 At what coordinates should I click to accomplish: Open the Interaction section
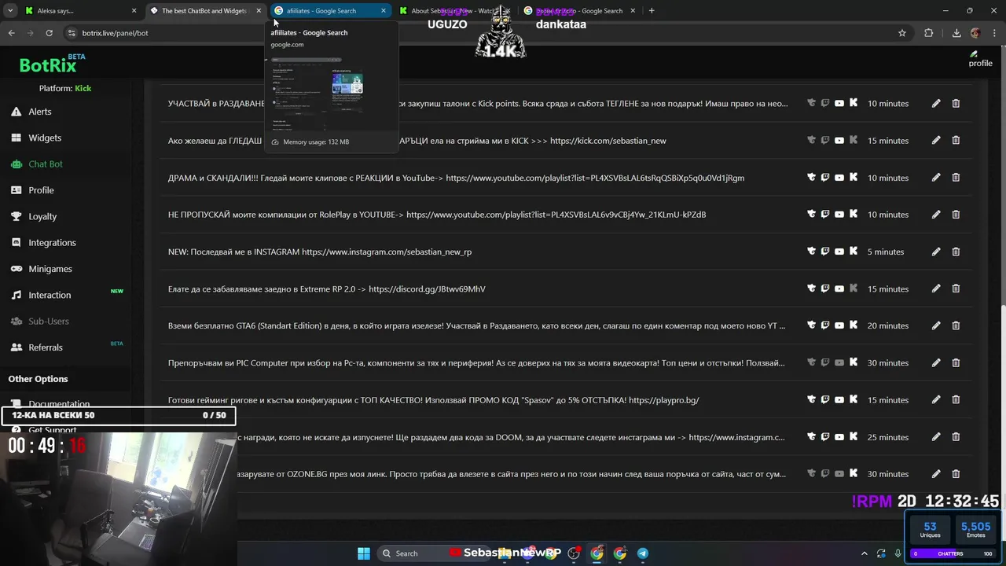[x=50, y=295]
